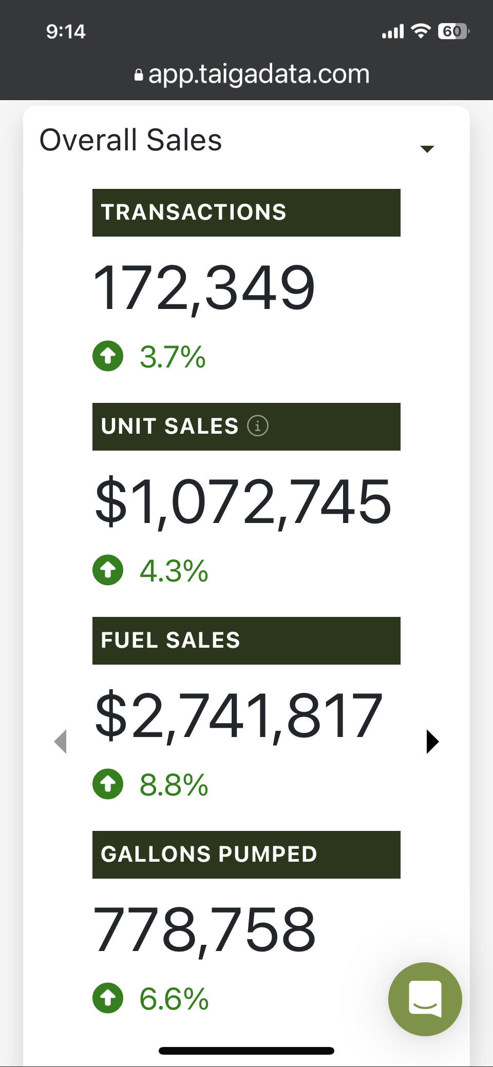Image resolution: width=493 pixels, height=1067 pixels.
Task: Click the Gallons Pumped green up-arrow icon
Action: click(x=108, y=998)
